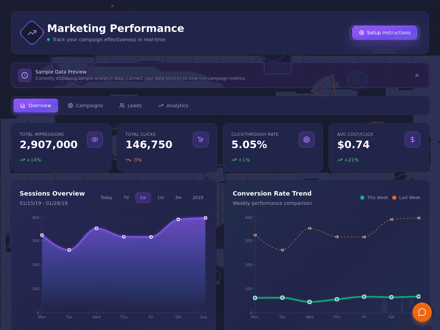Click the Wed This Week point on Conversion chart
Screen dimensions: 440x330
pos(309,302)
